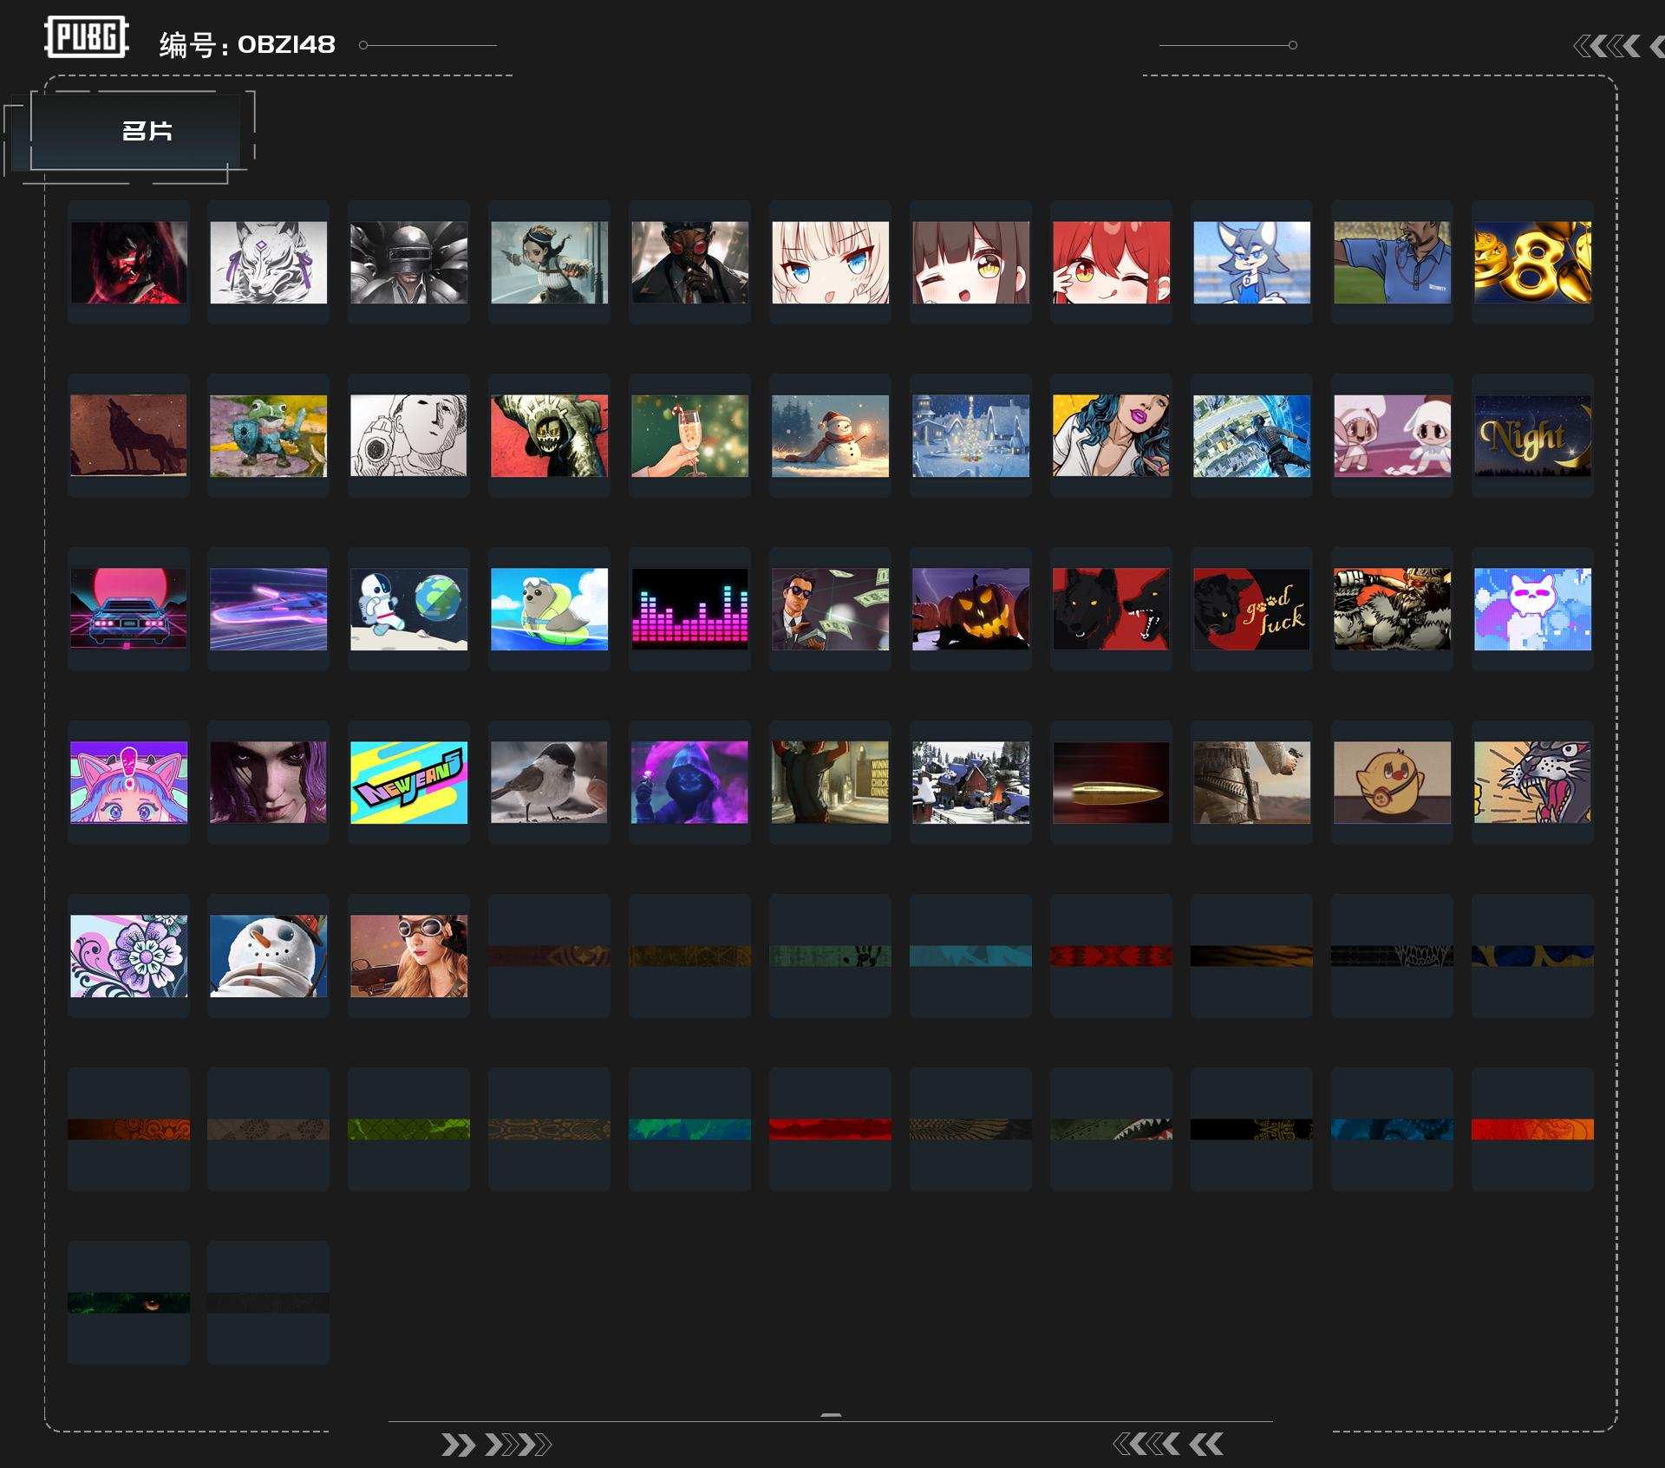This screenshot has width=1665, height=1468.
Task: Select the seal on swim ring nameplate
Action: coord(550,609)
